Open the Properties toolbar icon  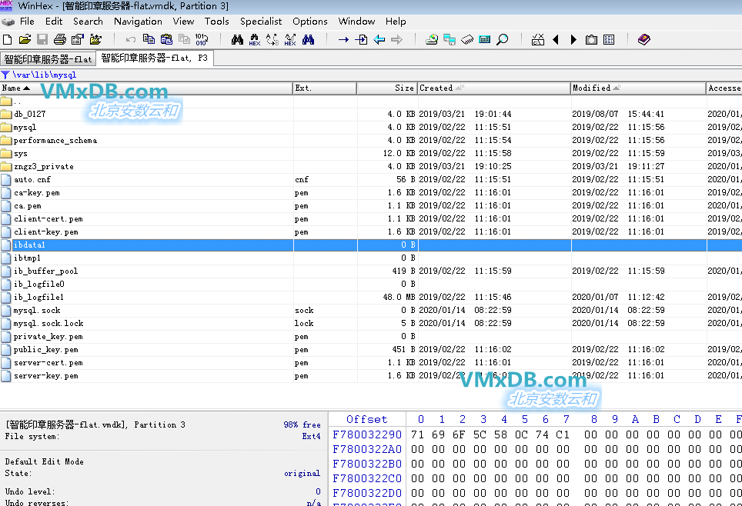pyautogui.click(x=77, y=40)
